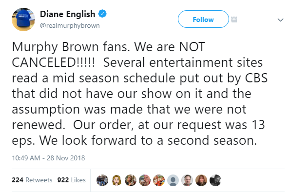Click the last black-and-white liker avatar
This screenshot has width=289, height=194.
[x=215, y=180]
